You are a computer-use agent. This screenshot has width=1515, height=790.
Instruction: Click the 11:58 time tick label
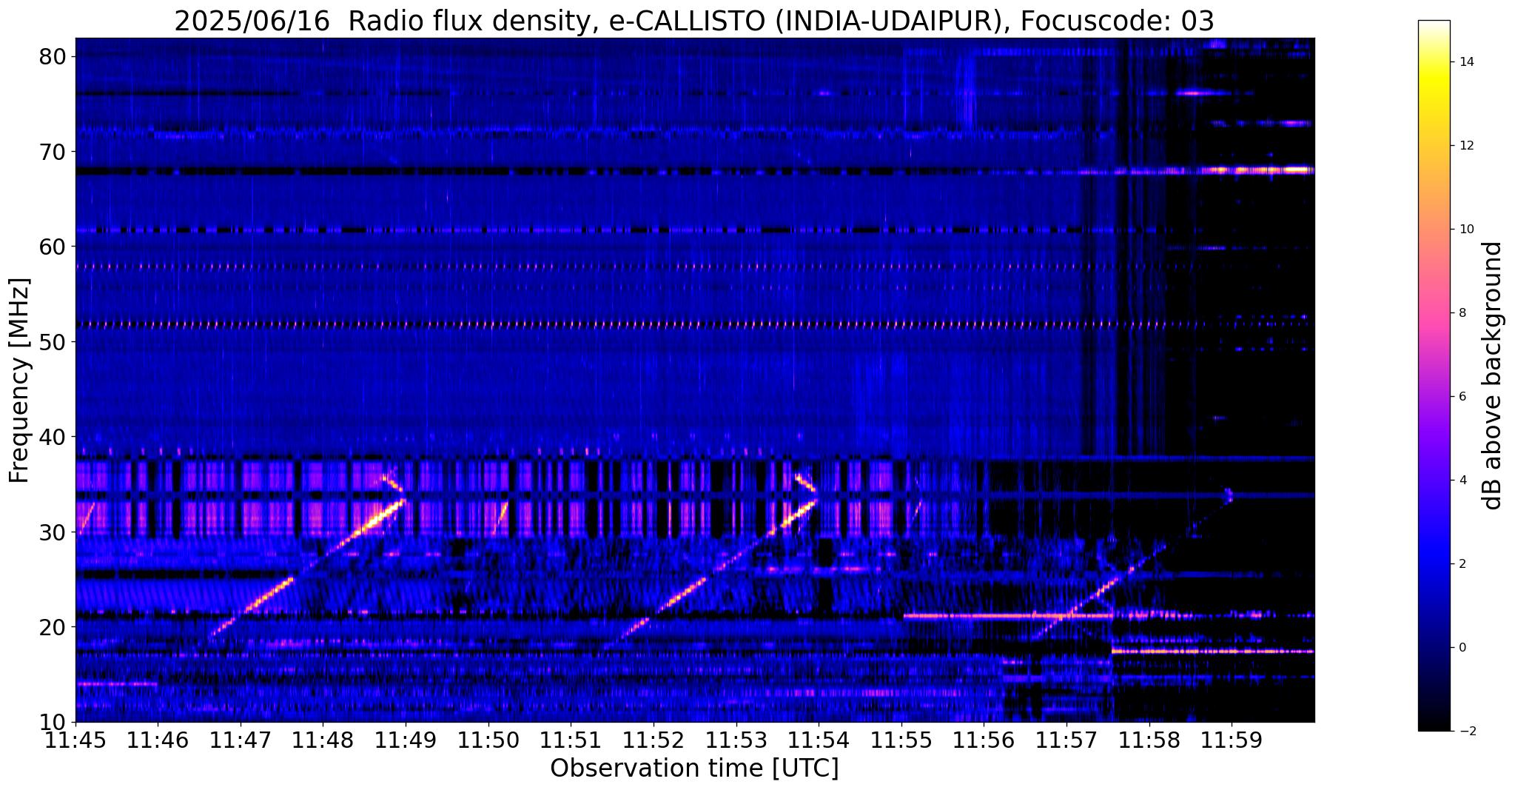[x=1149, y=740]
